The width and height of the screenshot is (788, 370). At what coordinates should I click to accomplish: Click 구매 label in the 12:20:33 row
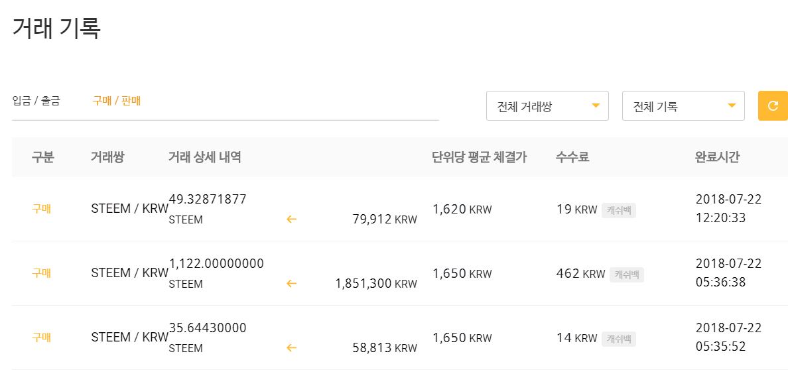(x=41, y=209)
